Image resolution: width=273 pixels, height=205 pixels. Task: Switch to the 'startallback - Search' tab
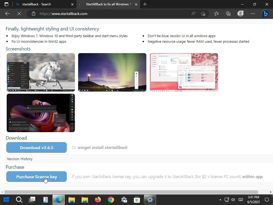44,4
